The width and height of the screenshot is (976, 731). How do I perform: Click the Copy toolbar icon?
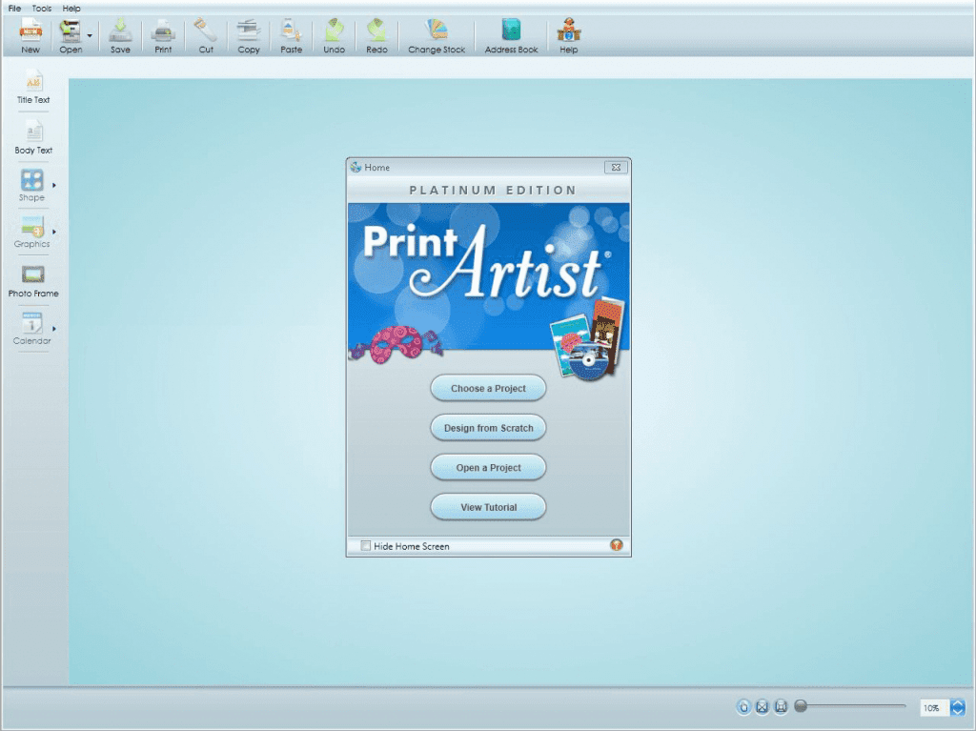249,35
